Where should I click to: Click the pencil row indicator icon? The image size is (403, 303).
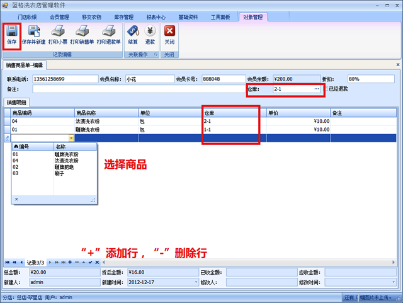pyautogui.click(x=7, y=138)
